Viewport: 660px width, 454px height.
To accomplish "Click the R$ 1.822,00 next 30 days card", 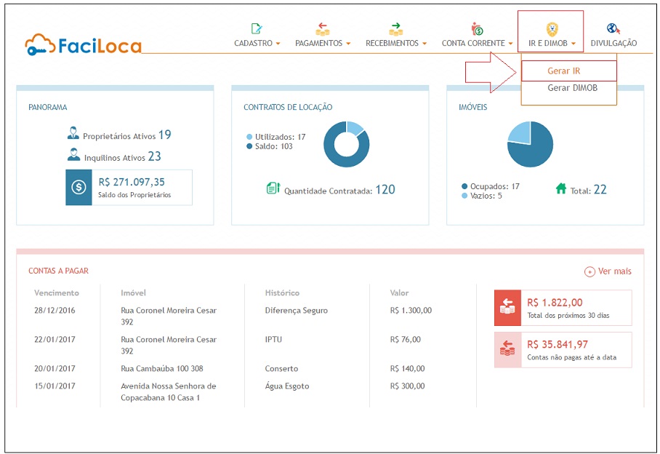I will (563, 307).
